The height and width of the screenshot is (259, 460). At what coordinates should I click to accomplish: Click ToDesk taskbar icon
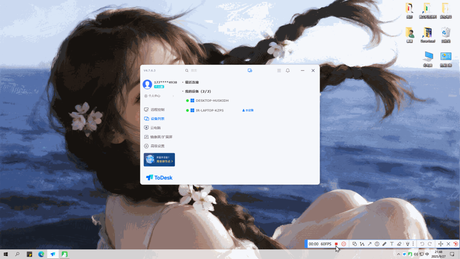pyautogui.click(x=53, y=254)
